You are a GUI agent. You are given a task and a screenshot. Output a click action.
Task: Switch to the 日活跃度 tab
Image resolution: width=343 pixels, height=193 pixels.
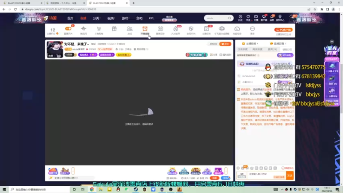coord(243,49)
